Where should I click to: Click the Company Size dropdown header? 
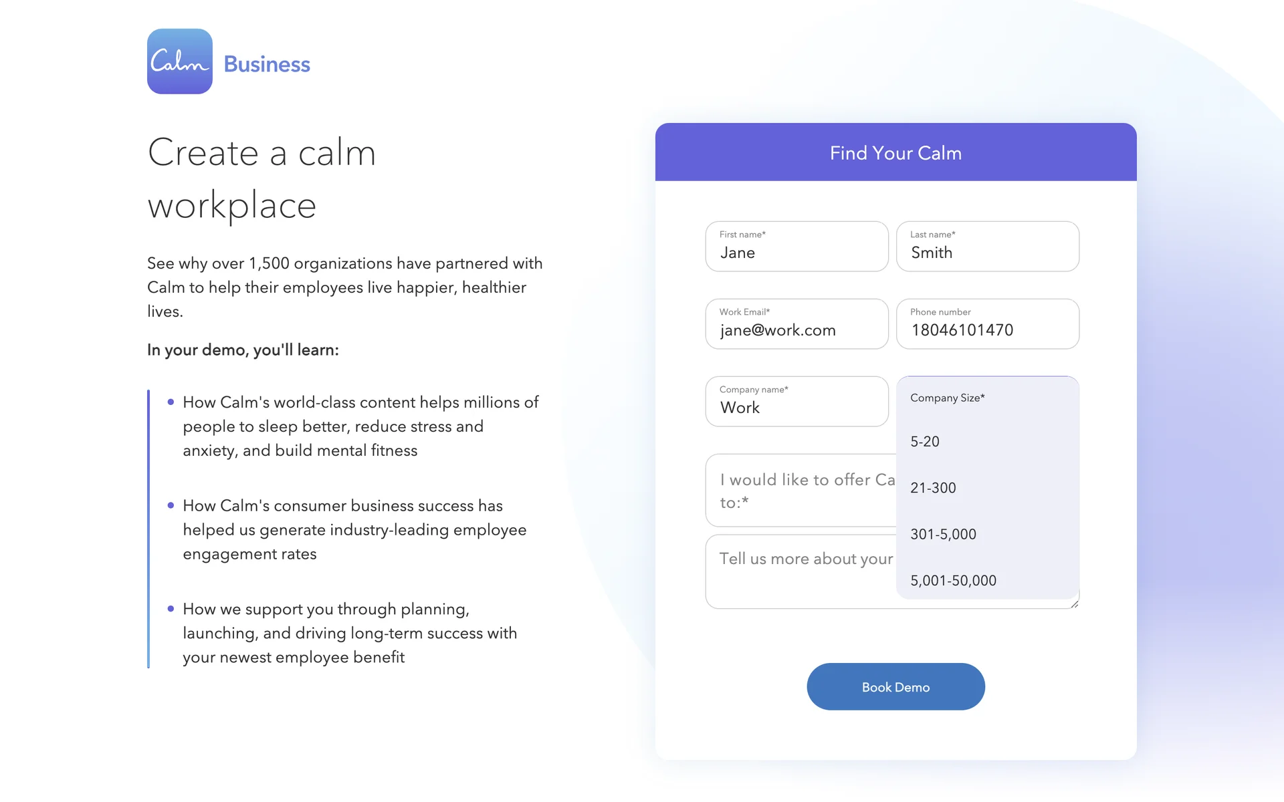coord(987,398)
